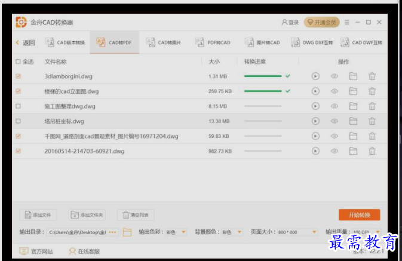The image size is (402, 261).
Task: Uncheck the 千图网 道路剖面 file checkbox
Action: 18,136
